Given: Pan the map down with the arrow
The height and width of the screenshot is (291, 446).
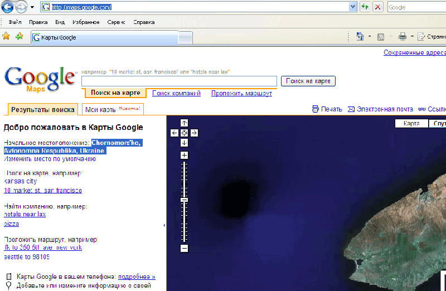Looking at the screenshot, I should [x=185, y=143].
